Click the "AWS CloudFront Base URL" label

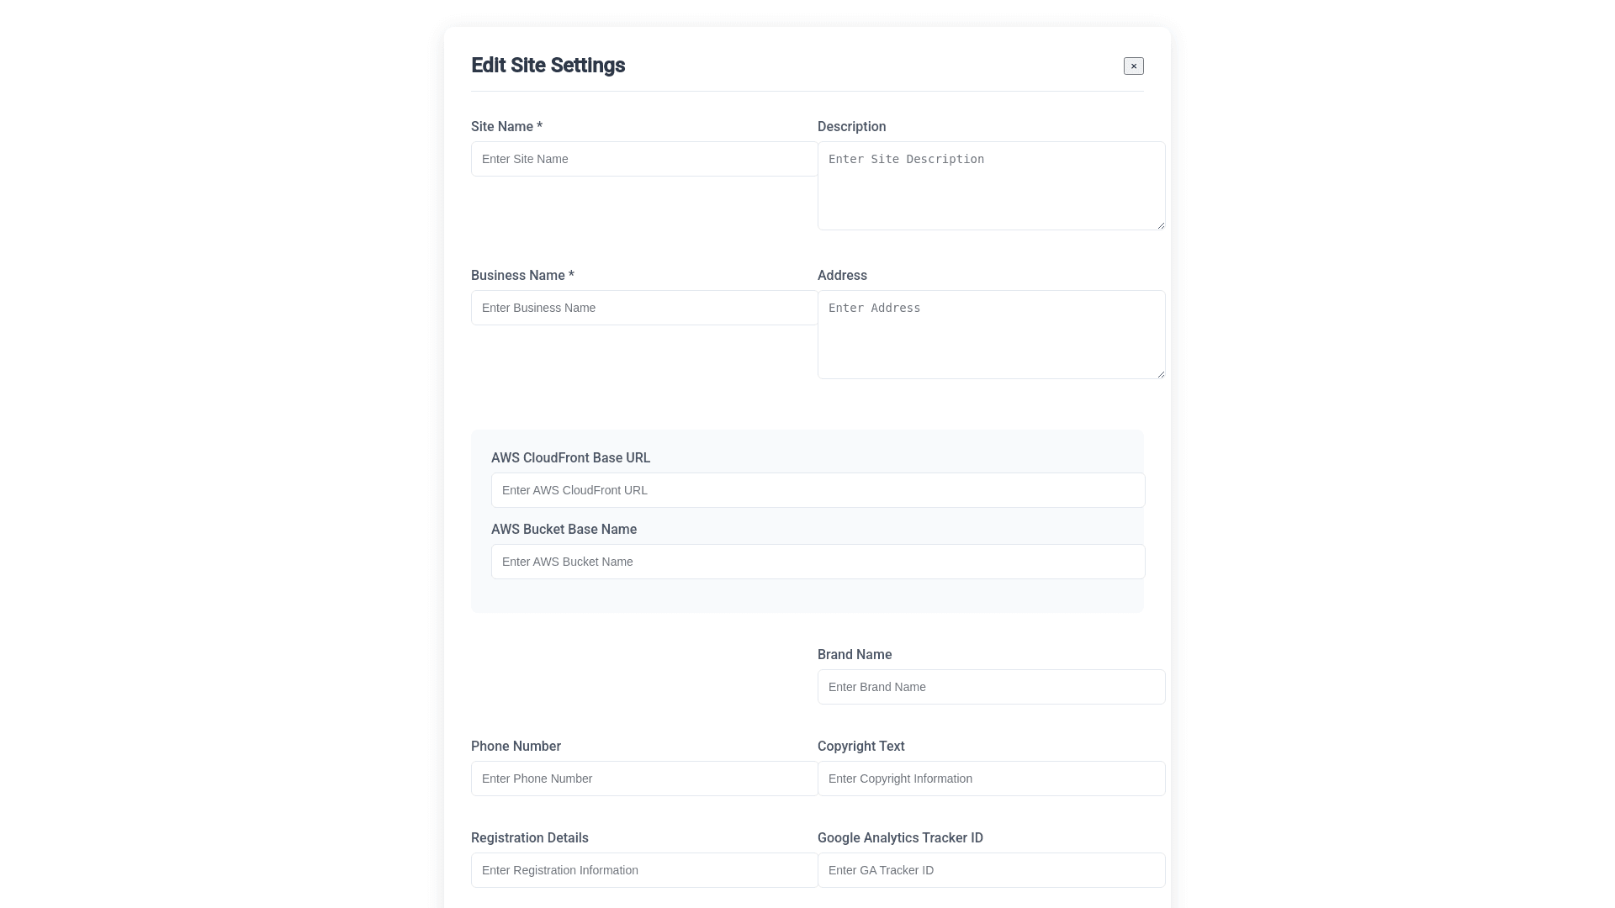coord(570,458)
